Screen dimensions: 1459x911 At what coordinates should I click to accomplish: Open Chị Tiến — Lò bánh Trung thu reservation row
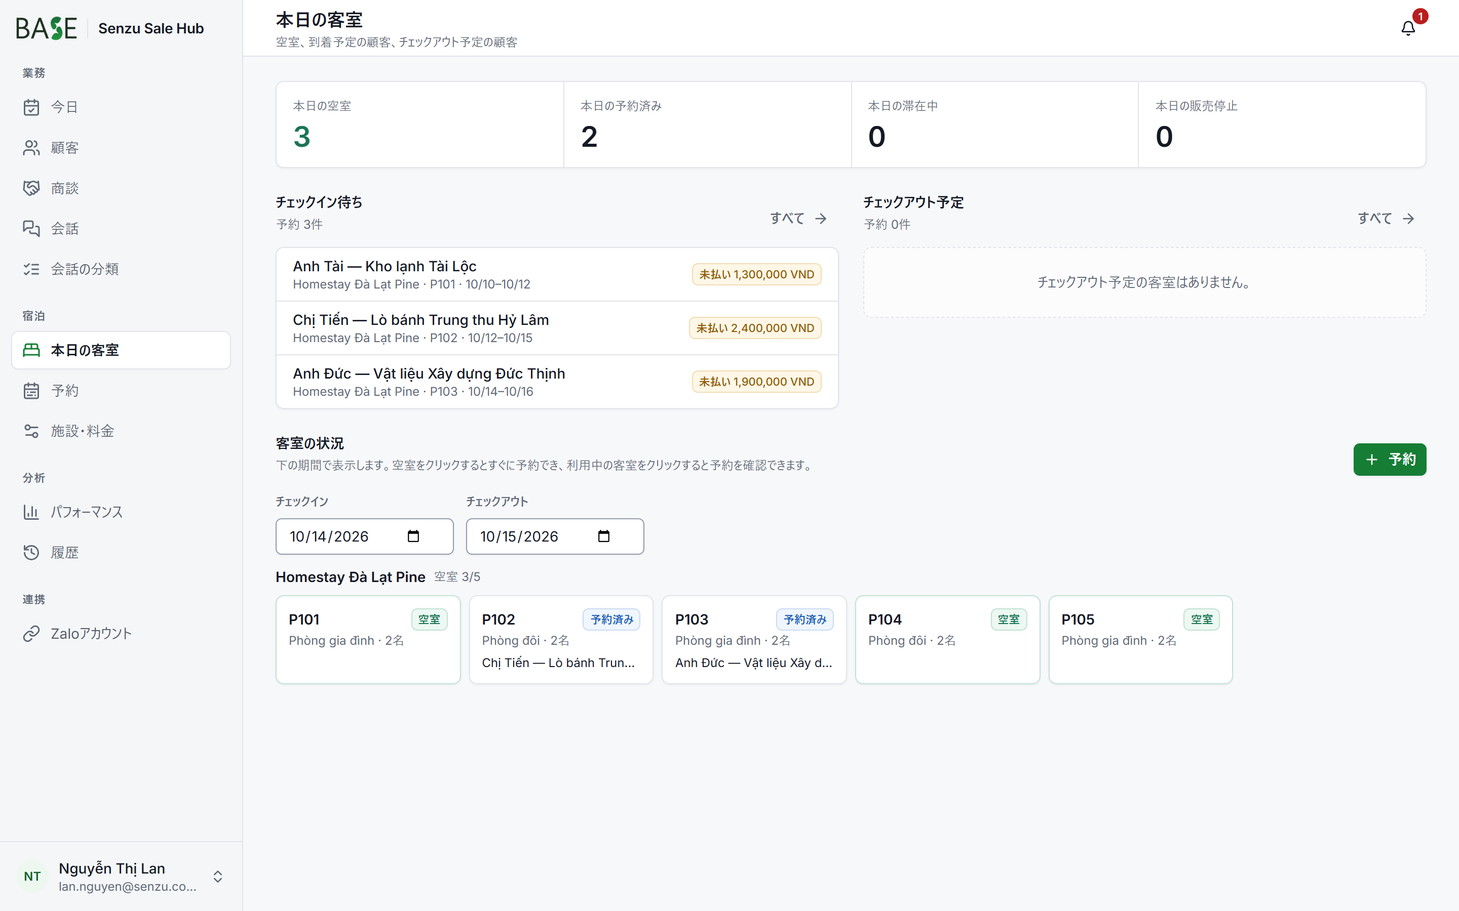point(557,328)
